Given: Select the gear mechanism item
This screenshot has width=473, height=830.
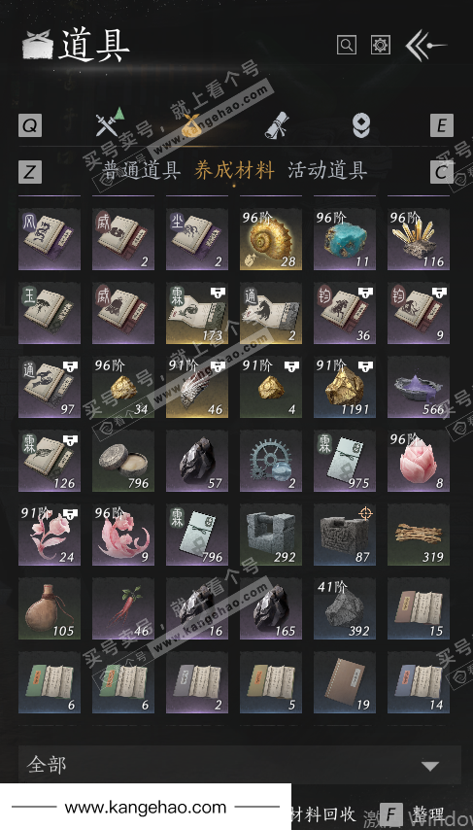Looking at the screenshot, I should point(271,461).
